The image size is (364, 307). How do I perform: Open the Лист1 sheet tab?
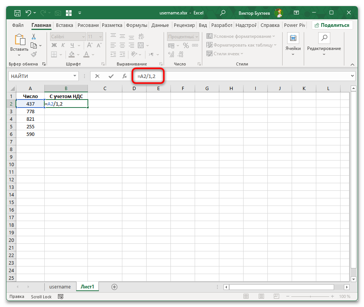[87, 287]
